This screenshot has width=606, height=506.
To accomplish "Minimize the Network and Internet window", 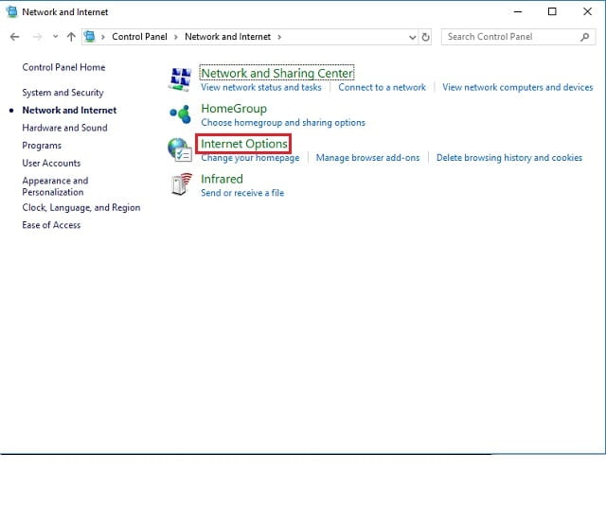I will 518,11.
